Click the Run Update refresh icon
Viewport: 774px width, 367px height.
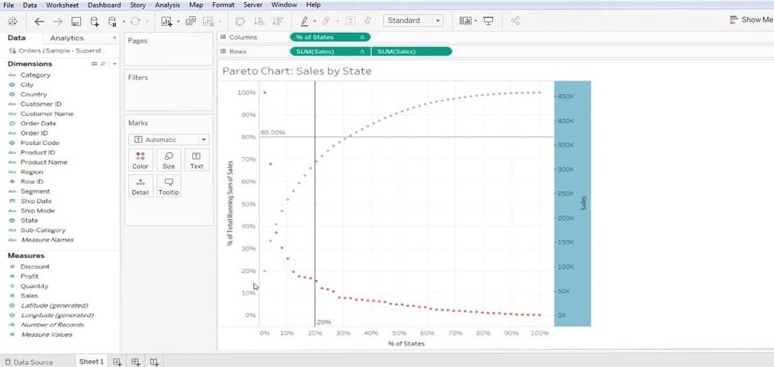tap(135, 21)
